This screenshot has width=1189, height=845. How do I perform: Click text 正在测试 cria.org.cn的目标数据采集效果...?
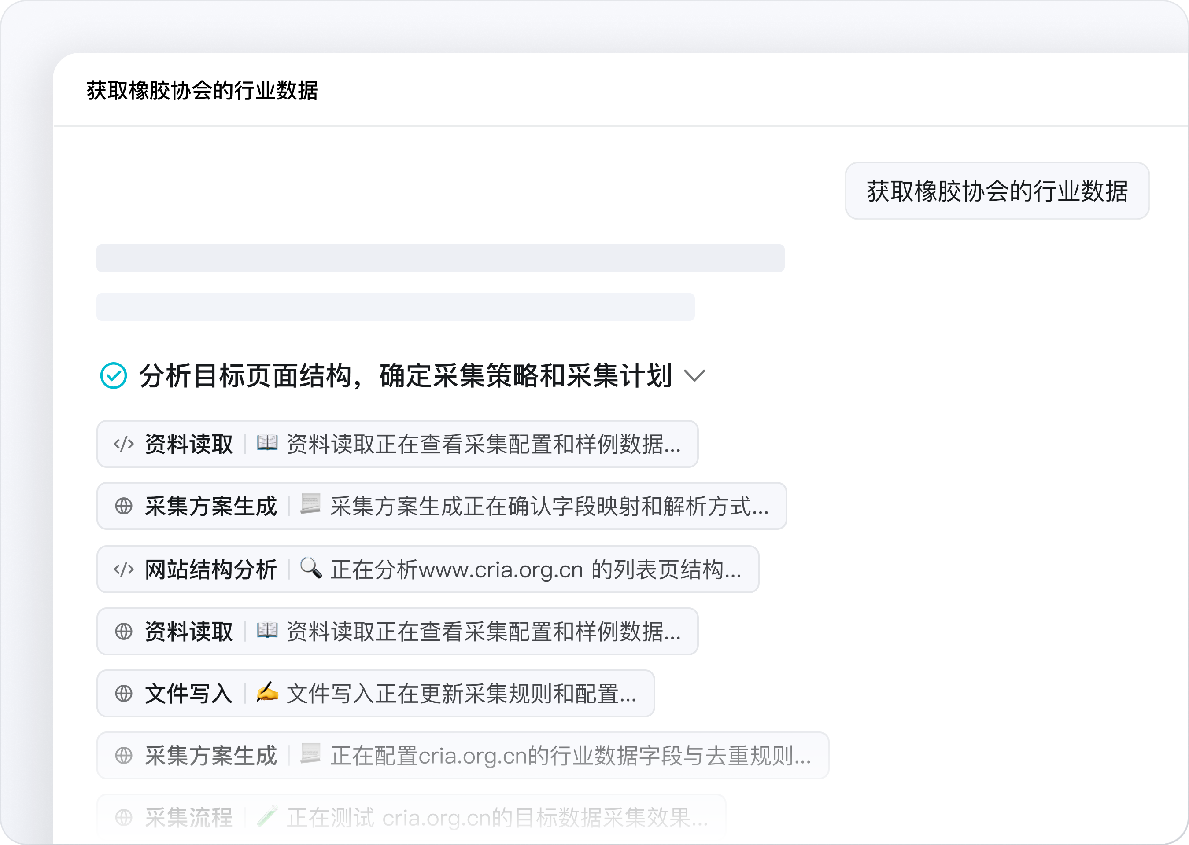tap(498, 818)
